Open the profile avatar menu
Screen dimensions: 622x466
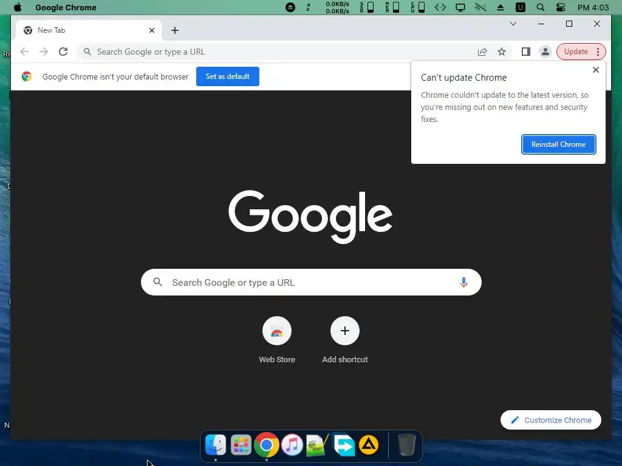545,52
